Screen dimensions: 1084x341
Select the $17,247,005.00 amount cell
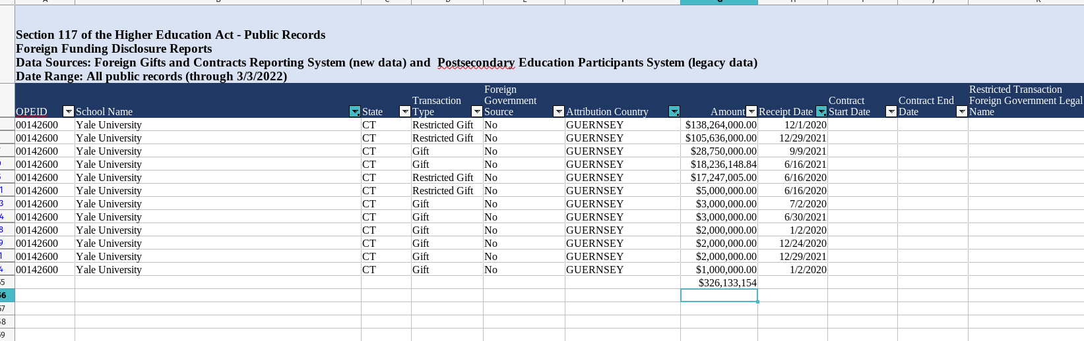click(719, 177)
